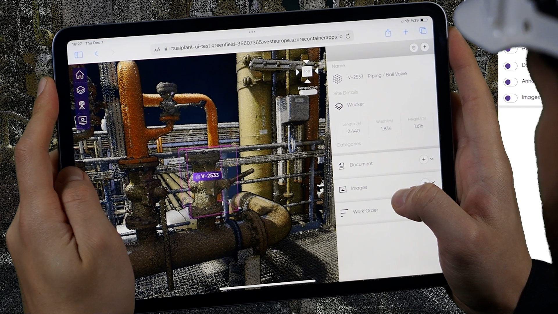The height and width of the screenshot is (314, 558).
Task: Tap the battery status indicator
Action: [x=424, y=20]
